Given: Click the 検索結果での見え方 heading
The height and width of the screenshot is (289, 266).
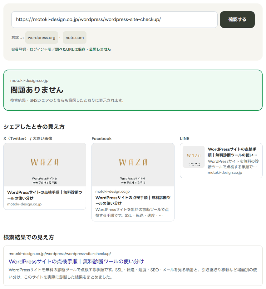Looking at the screenshot, I should (29, 237).
